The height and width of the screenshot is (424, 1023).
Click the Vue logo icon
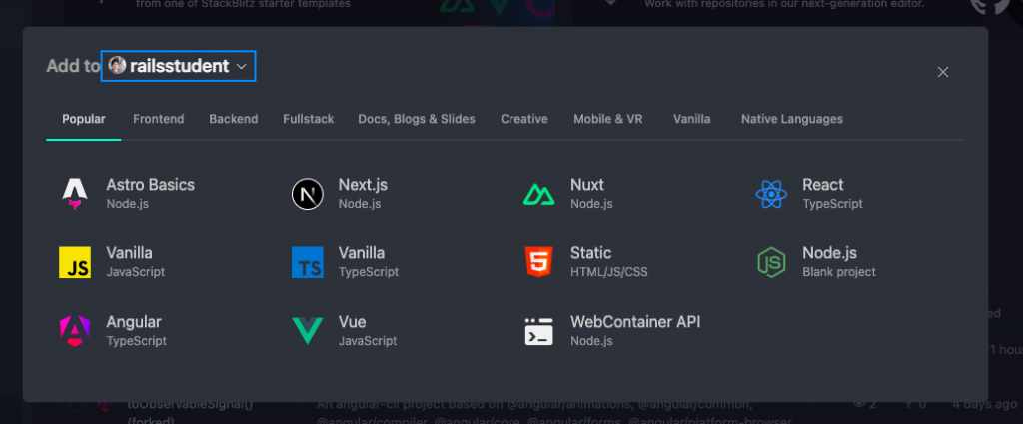click(307, 331)
